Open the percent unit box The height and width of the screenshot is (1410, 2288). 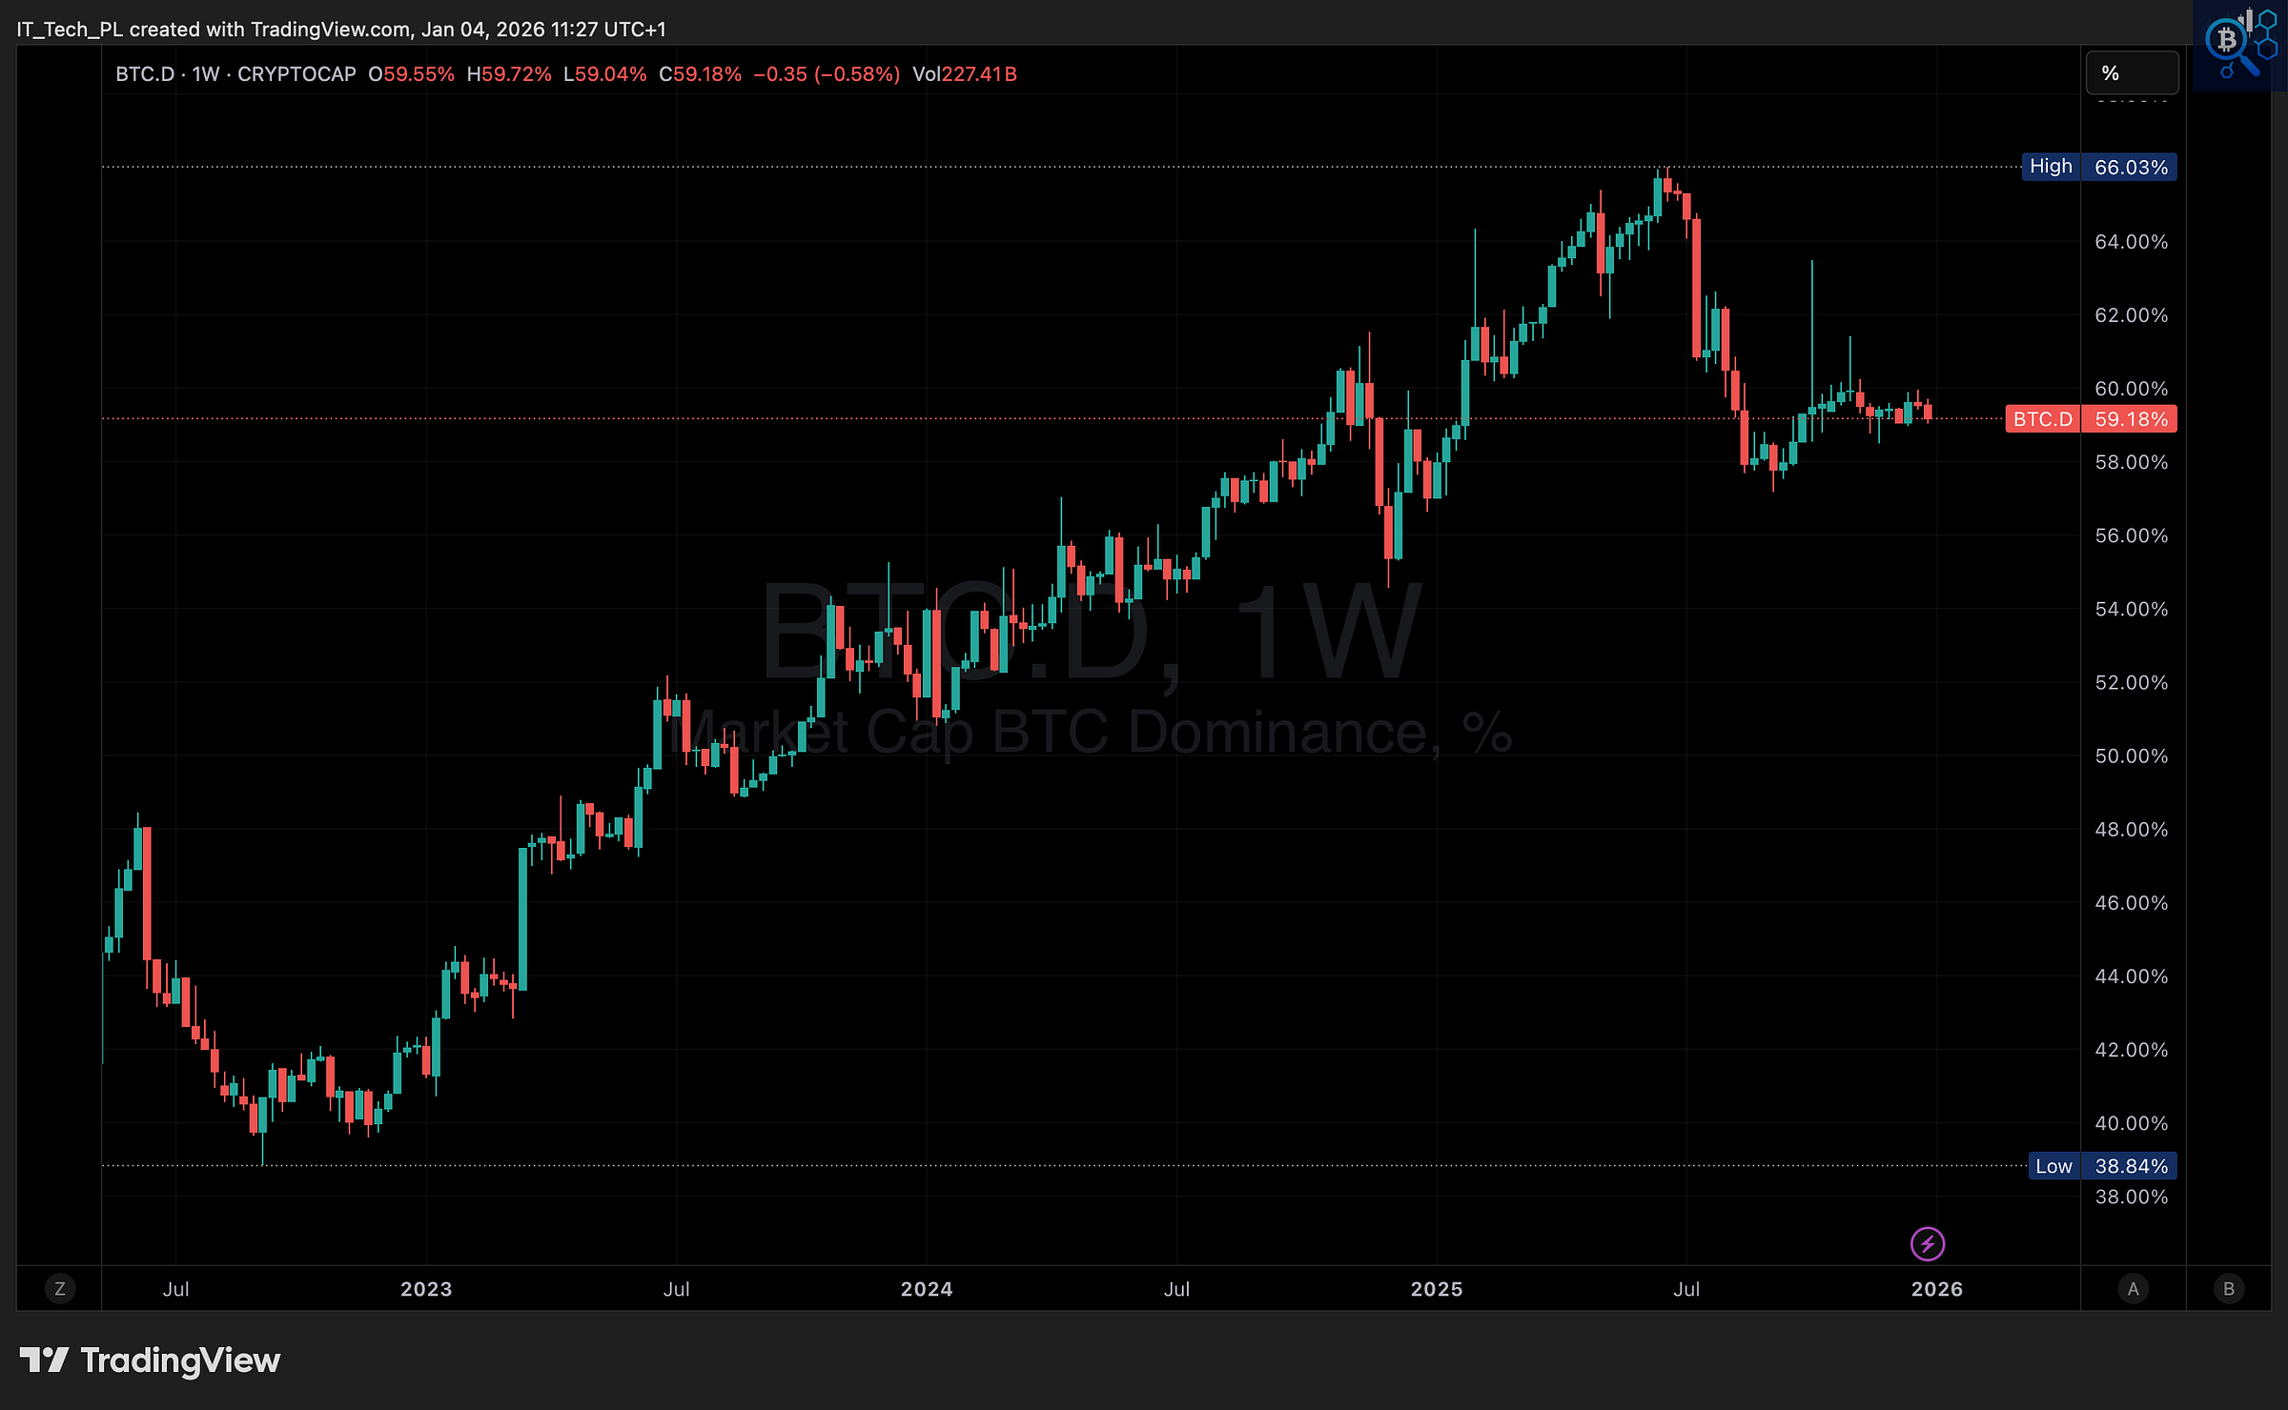[x=2131, y=73]
